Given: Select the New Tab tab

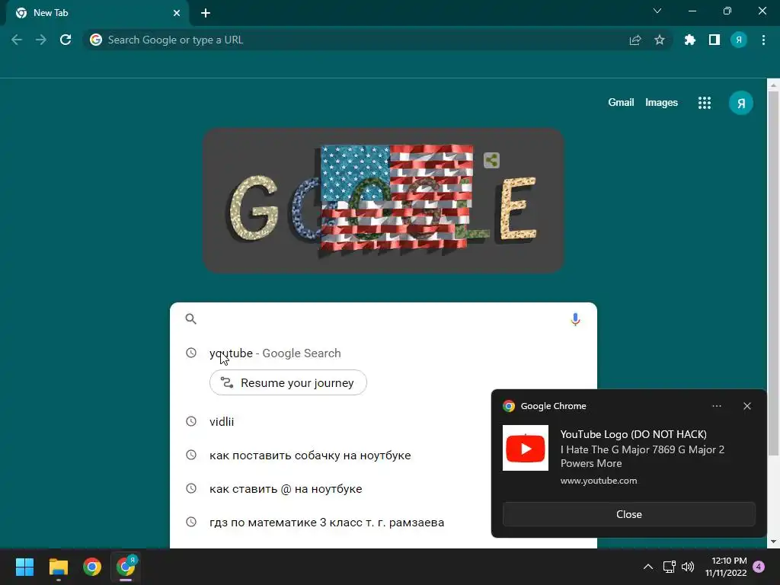Looking at the screenshot, I should point(97,13).
